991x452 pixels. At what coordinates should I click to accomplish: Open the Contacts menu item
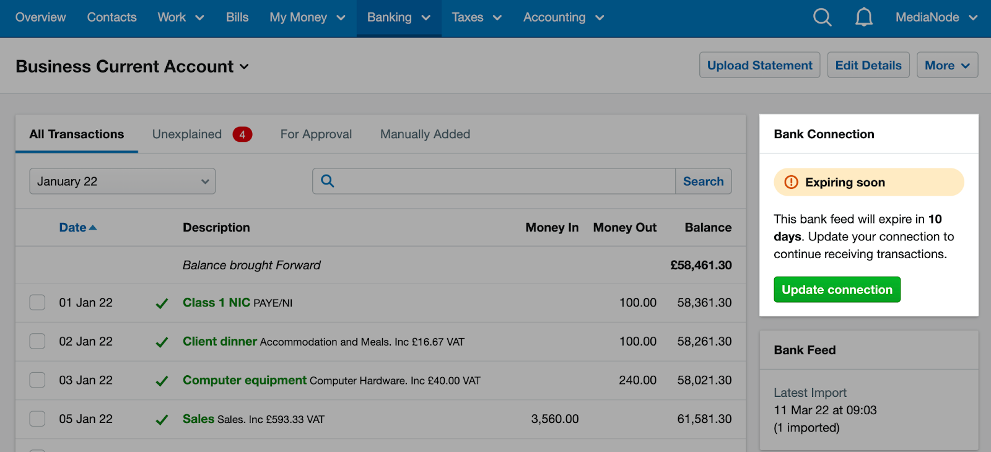pos(111,17)
